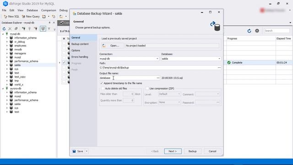Image resolution: width=293 pixels, height=165 pixels.
Task: Click the Backup button
Action: [x=192, y=151]
